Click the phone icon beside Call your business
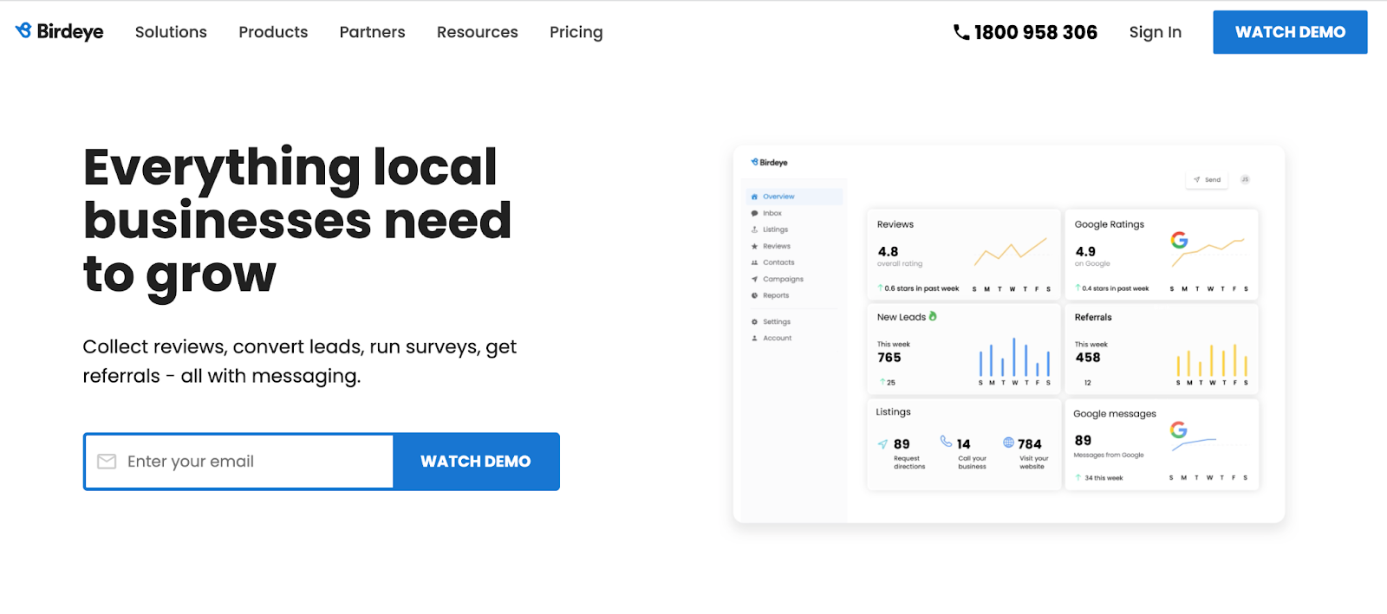1387x614 pixels. pyautogui.click(x=946, y=442)
